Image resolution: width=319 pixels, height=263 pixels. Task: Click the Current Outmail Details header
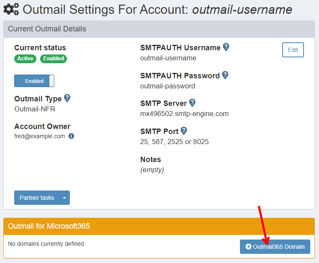(x=47, y=29)
